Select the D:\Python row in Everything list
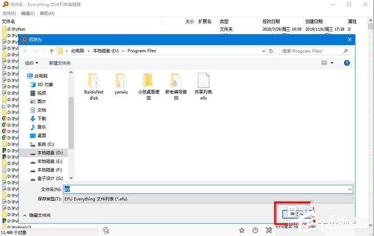The width and height of the screenshot is (374, 236). coord(184,29)
